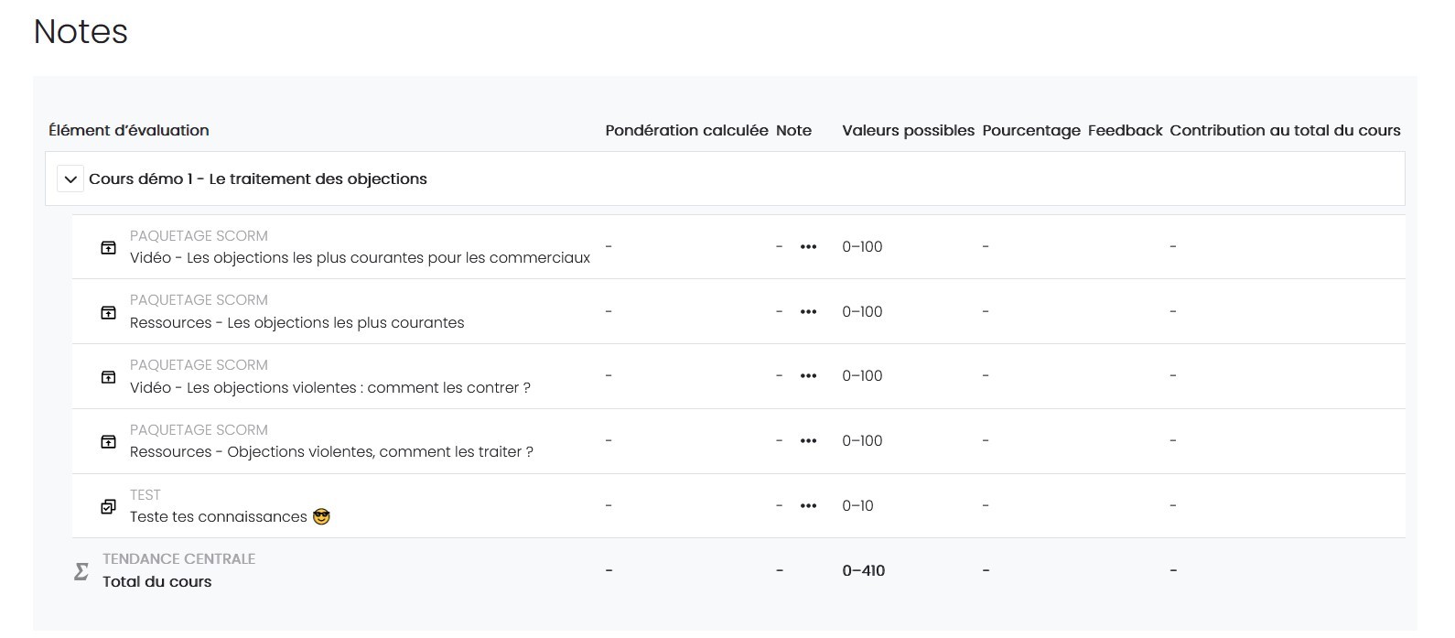Click the Valeurs possibles column header
This screenshot has width=1455, height=638.
click(908, 131)
